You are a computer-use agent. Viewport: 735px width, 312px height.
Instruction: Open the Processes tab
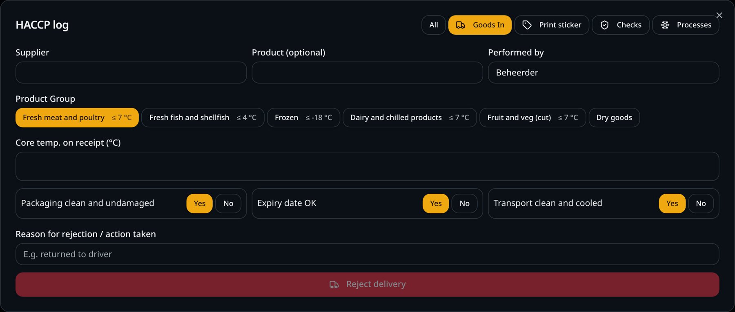[686, 25]
